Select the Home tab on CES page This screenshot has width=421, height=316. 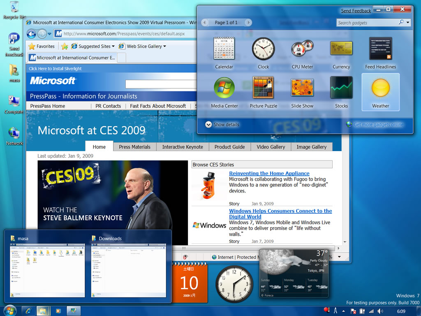point(99,146)
